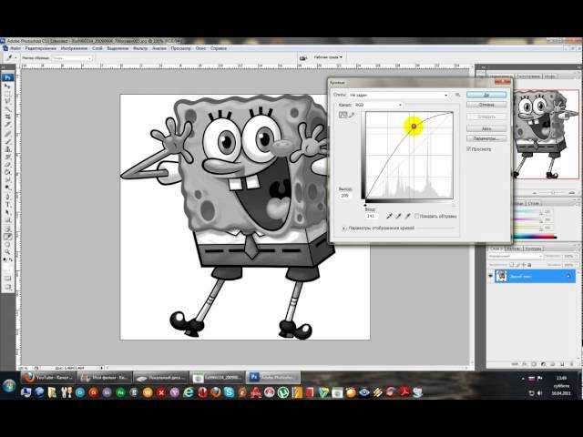
Task: Switch to the YouTube Firefox taskbar window
Action: 48,378
